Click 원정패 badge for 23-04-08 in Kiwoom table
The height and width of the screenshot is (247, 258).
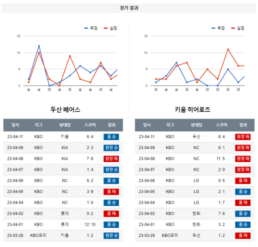coord(243,159)
